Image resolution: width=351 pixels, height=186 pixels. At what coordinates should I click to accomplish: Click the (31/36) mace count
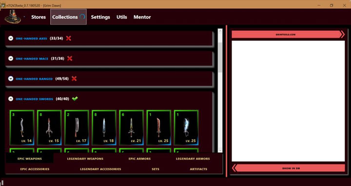pos(58,58)
